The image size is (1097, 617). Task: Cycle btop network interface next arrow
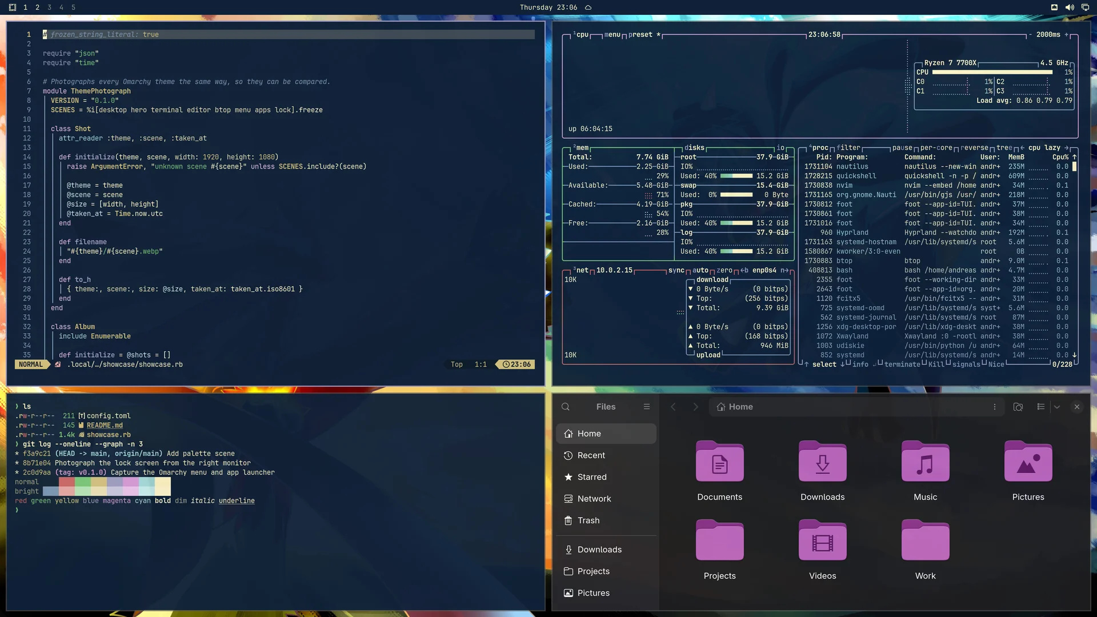[784, 270]
